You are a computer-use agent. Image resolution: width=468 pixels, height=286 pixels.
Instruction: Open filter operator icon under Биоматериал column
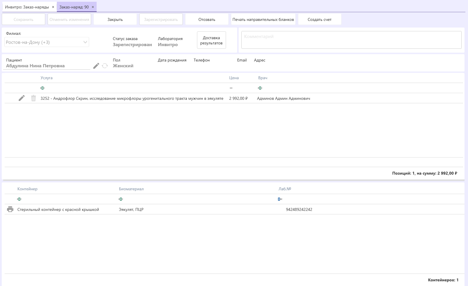pyautogui.click(x=121, y=199)
